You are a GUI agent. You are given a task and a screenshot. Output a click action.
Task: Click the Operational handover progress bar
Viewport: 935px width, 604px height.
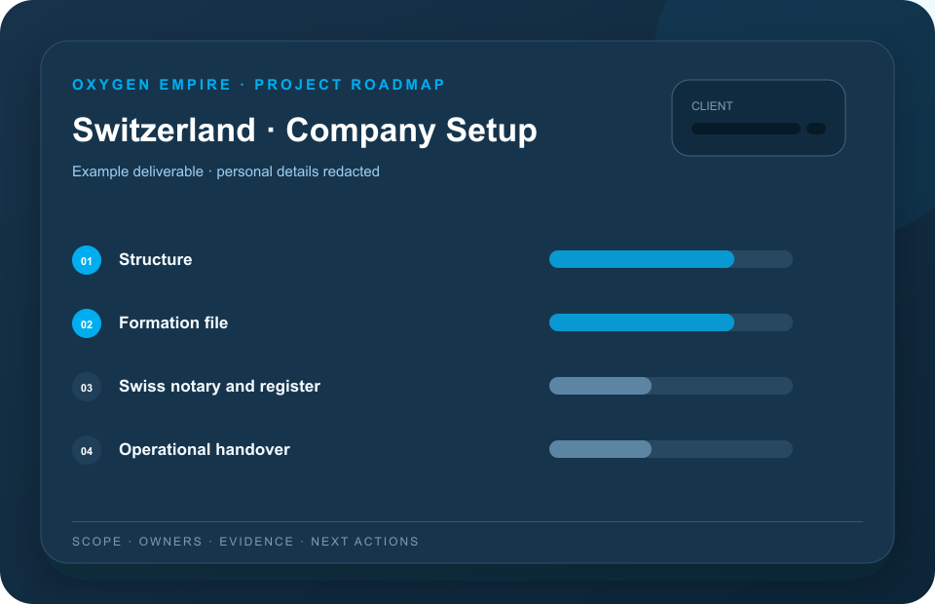coord(671,449)
